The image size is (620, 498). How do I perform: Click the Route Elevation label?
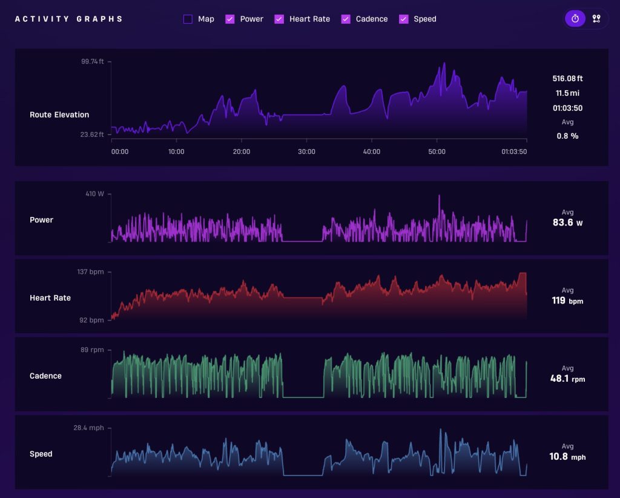coord(59,115)
